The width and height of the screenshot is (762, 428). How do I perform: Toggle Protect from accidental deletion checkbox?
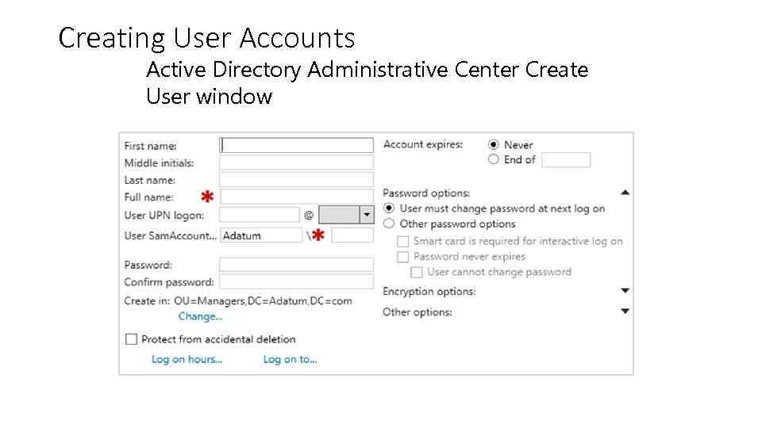point(131,339)
